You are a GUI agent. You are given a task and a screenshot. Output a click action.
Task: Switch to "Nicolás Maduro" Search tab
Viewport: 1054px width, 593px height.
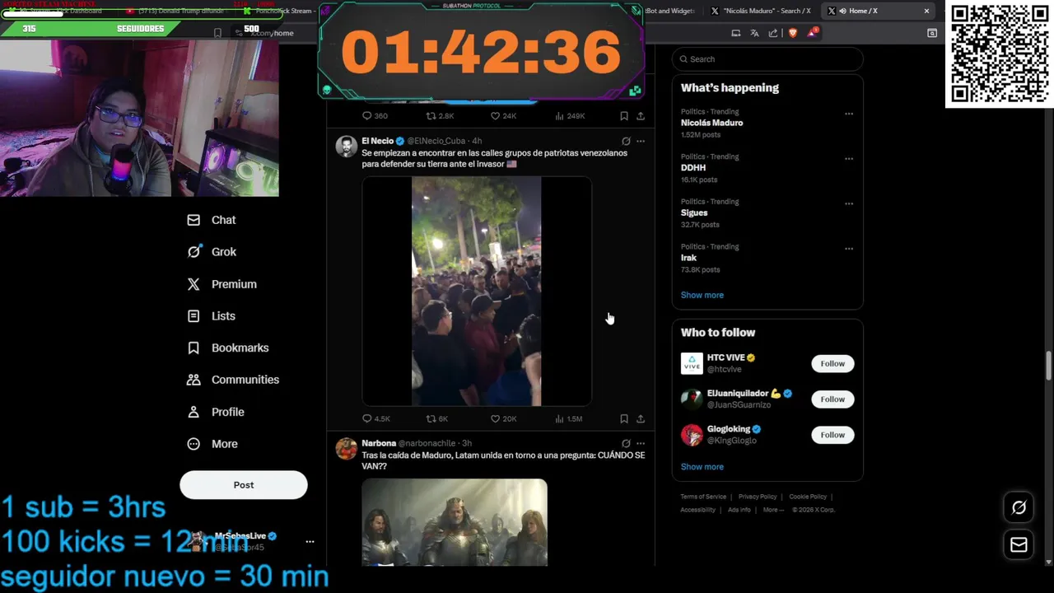(x=760, y=11)
